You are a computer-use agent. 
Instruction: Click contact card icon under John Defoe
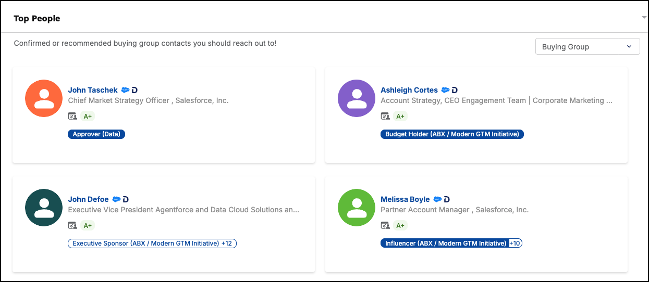coord(72,225)
